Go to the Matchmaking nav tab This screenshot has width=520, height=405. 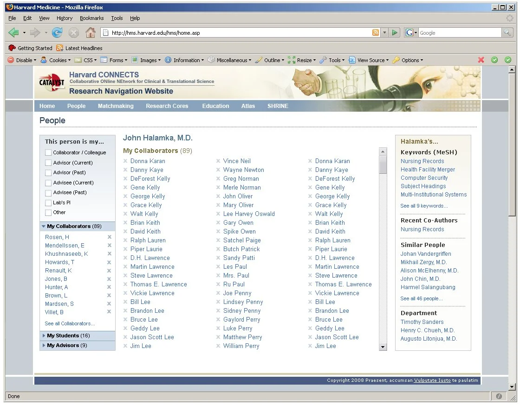(x=116, y=106)
